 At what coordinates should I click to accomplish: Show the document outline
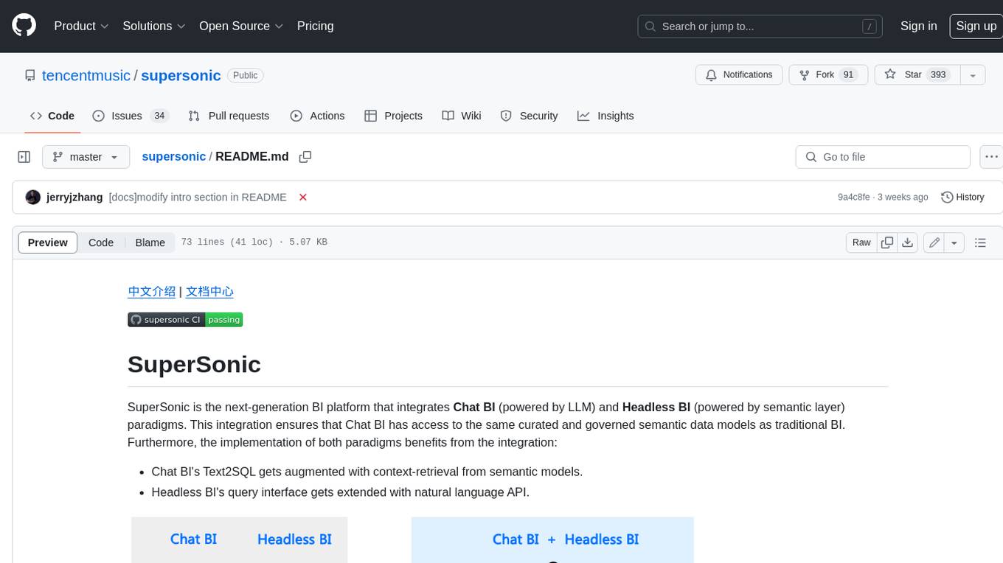[x=980, y=242]
